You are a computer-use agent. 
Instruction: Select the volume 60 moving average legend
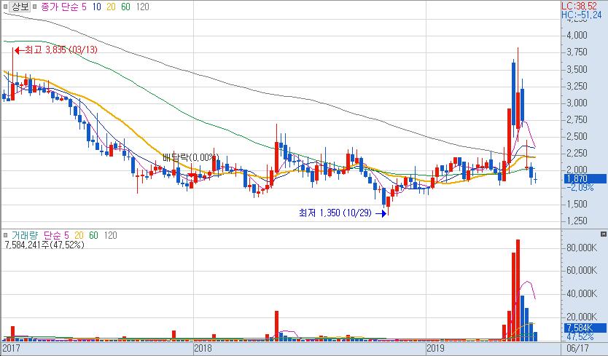click(x=94, y=235)
